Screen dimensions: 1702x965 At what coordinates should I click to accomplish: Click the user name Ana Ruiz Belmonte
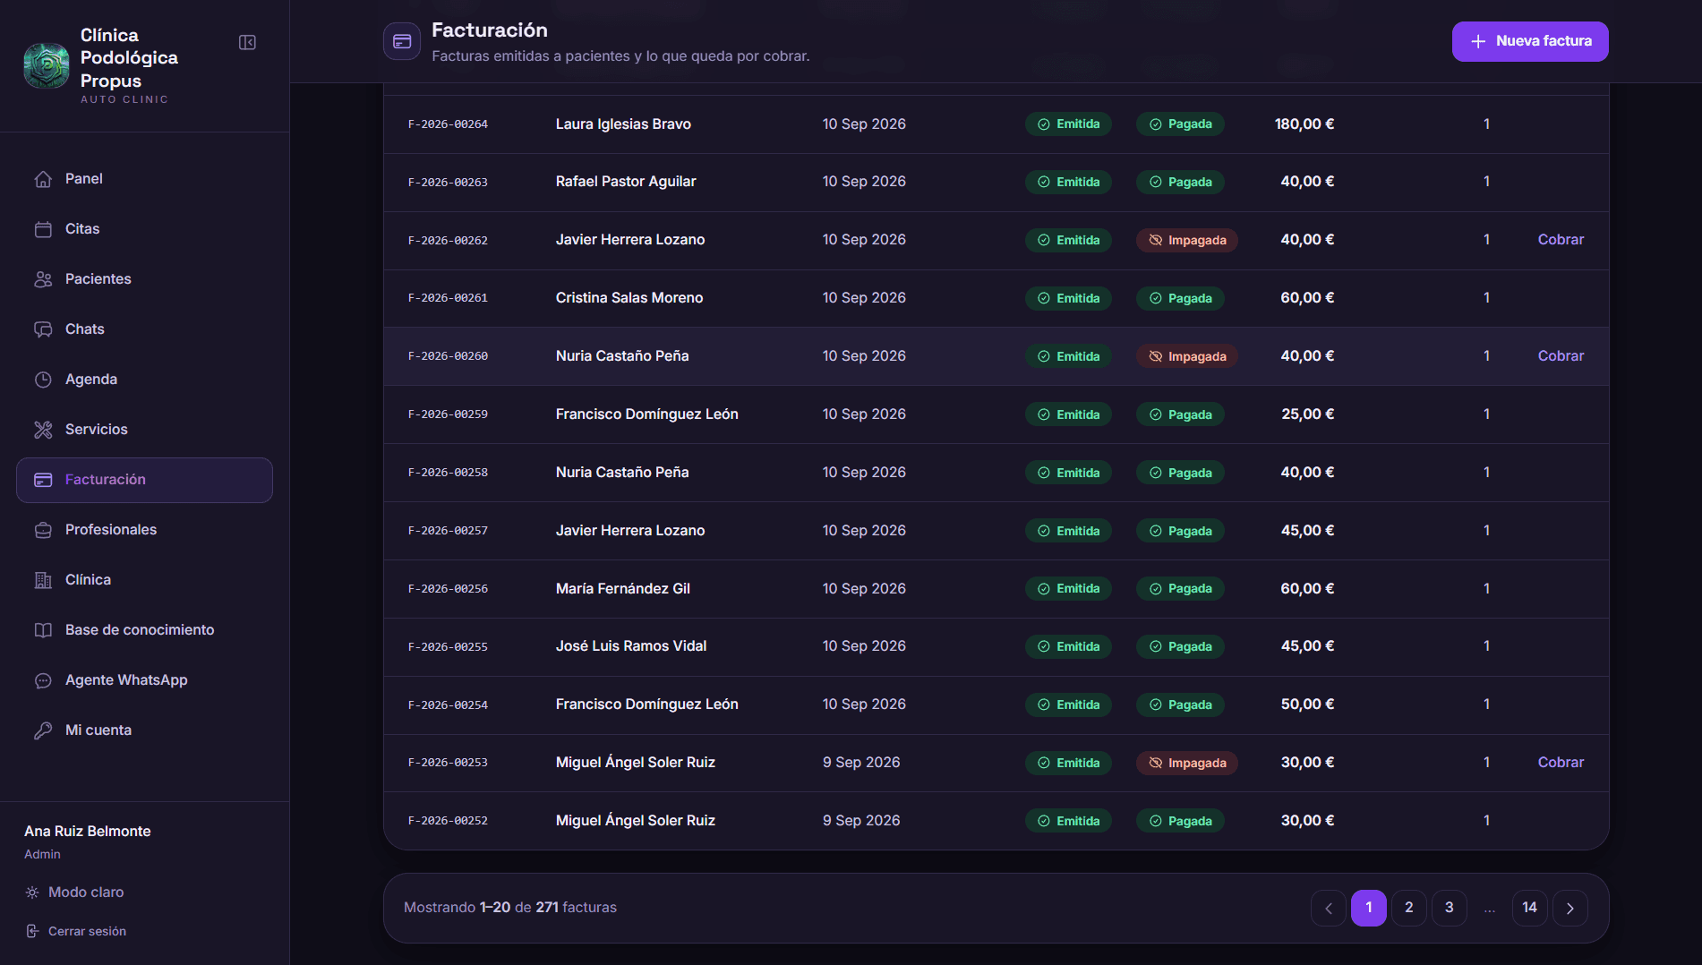[x=88, y=832]
